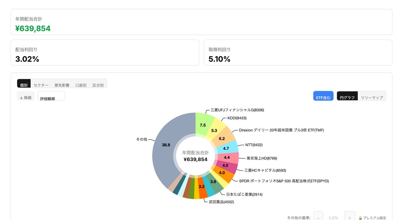Click the 5.10% acquisition yield value

pos(220,59)
